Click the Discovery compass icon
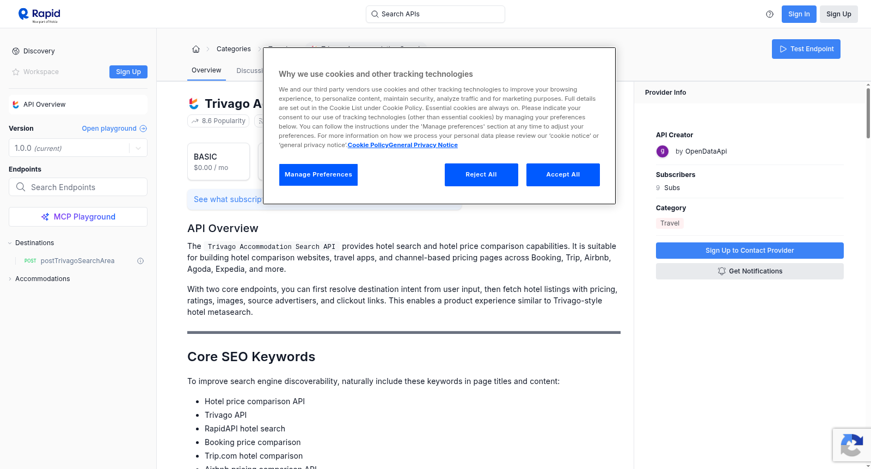This screenshot has width=871, height=469. coord(16,51)
